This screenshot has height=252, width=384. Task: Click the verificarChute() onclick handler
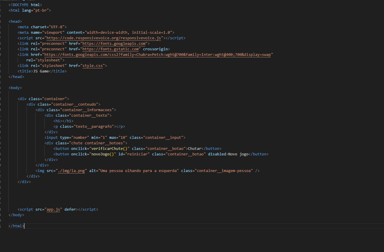click(109, 149)
